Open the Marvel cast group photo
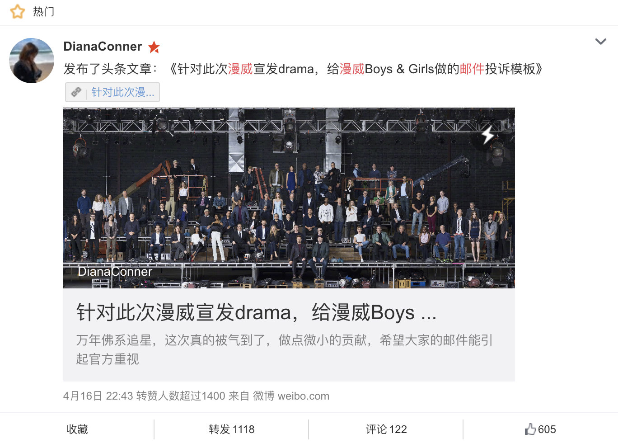Screen dimensions: 618x443 point(289,198)
